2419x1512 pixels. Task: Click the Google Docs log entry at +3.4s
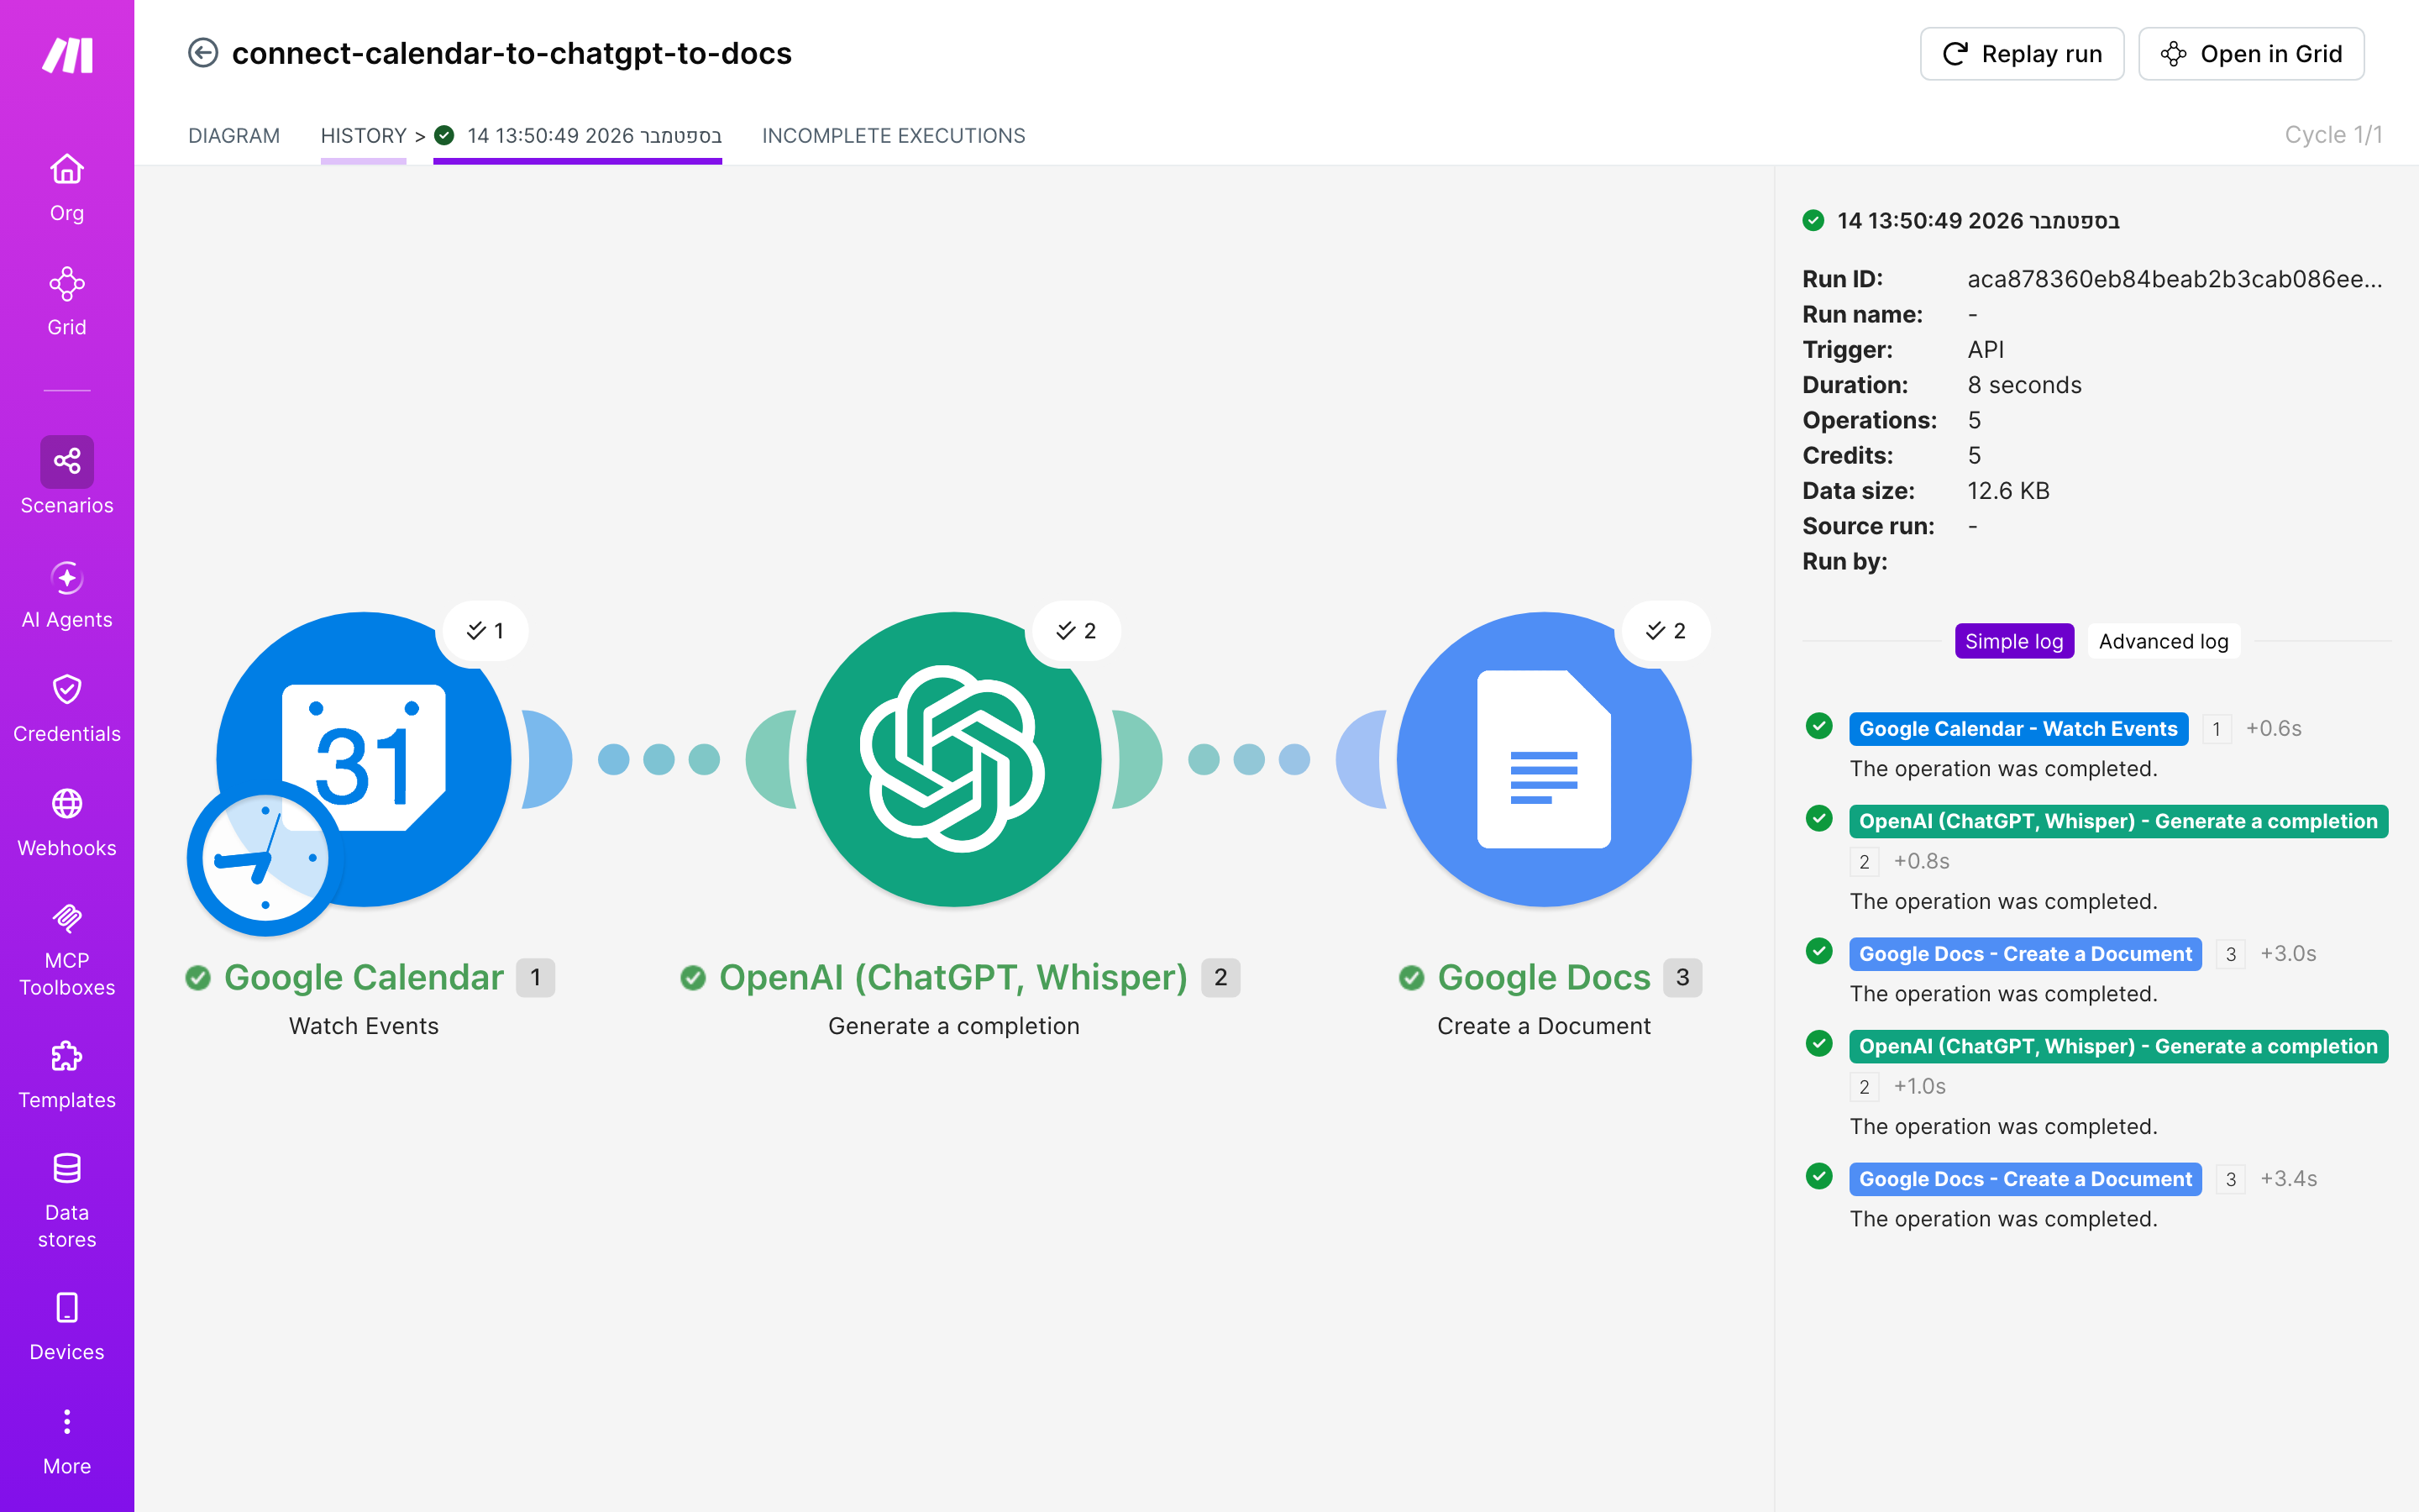pos(2025,1179)
